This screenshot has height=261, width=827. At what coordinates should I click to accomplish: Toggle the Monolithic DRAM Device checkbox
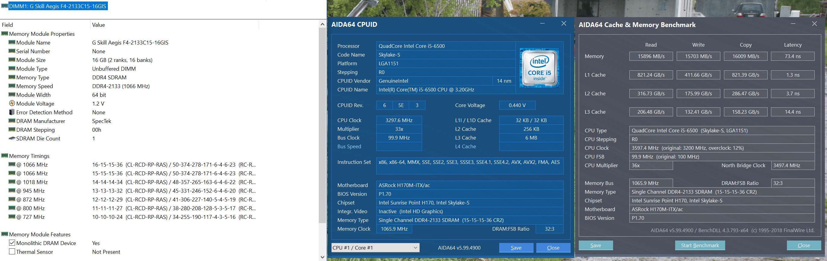coord(12,243)
